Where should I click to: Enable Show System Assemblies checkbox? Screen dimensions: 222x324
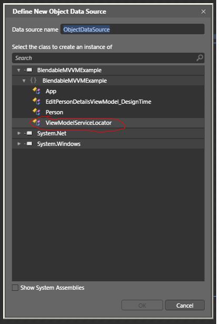click(x=15, y=288)
